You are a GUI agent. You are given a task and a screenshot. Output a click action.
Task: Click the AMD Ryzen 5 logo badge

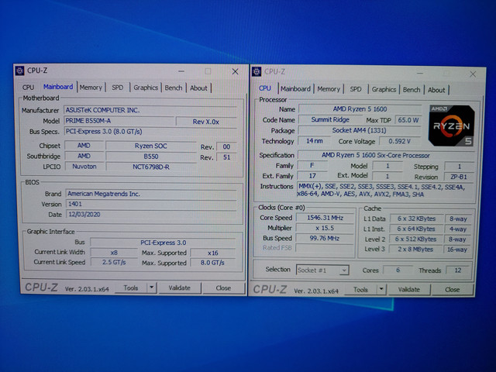click(x=451, y=125)
